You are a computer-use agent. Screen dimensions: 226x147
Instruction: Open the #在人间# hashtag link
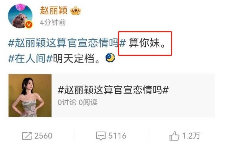pyautogui.click(x=30, y=58)
